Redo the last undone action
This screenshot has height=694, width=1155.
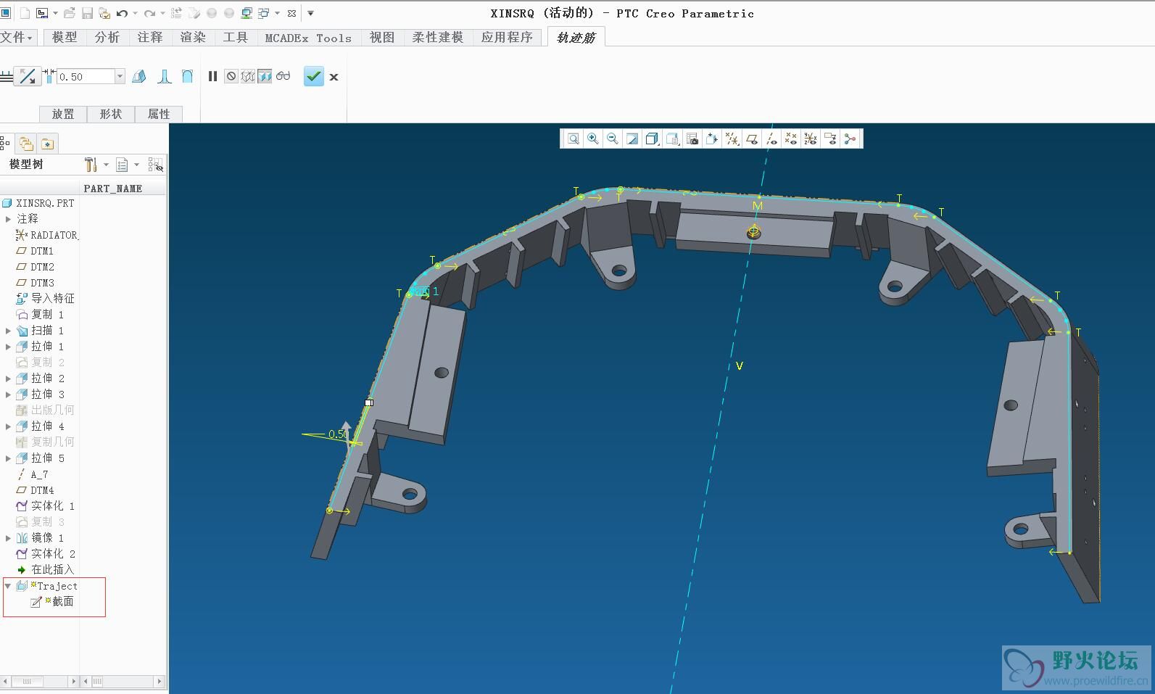(x=149, y=13)
